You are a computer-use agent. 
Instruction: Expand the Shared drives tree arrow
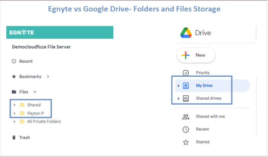pos(178,98)
